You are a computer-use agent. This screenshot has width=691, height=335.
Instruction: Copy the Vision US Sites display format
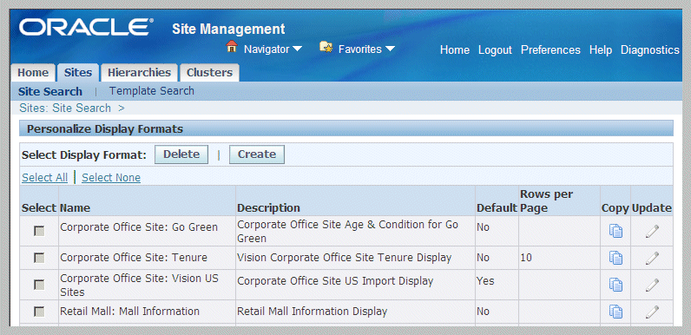[x=615, y=285]
